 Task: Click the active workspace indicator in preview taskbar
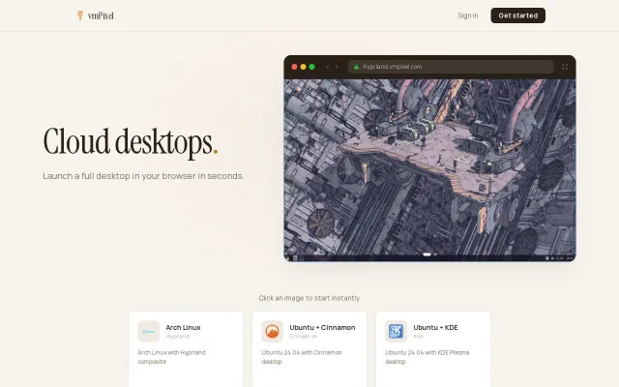coord(427,254)
